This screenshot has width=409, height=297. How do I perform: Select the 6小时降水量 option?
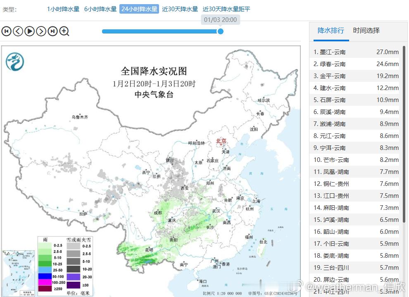point(100,8)
